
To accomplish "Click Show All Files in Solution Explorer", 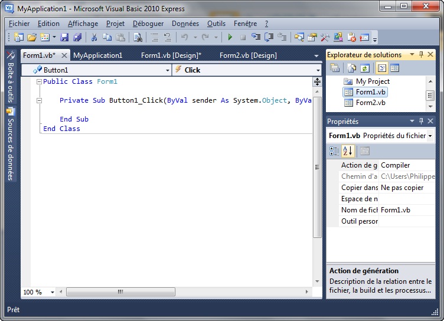I will click(351, 68).
